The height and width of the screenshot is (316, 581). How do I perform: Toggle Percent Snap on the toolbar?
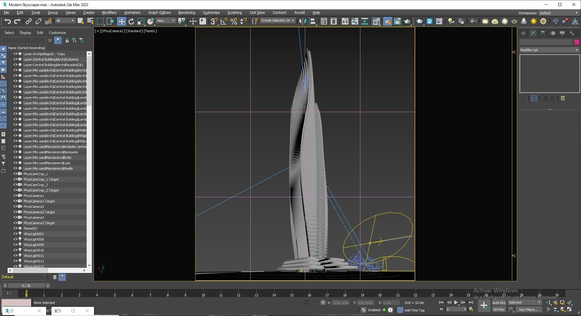click(x=233, y=21)
